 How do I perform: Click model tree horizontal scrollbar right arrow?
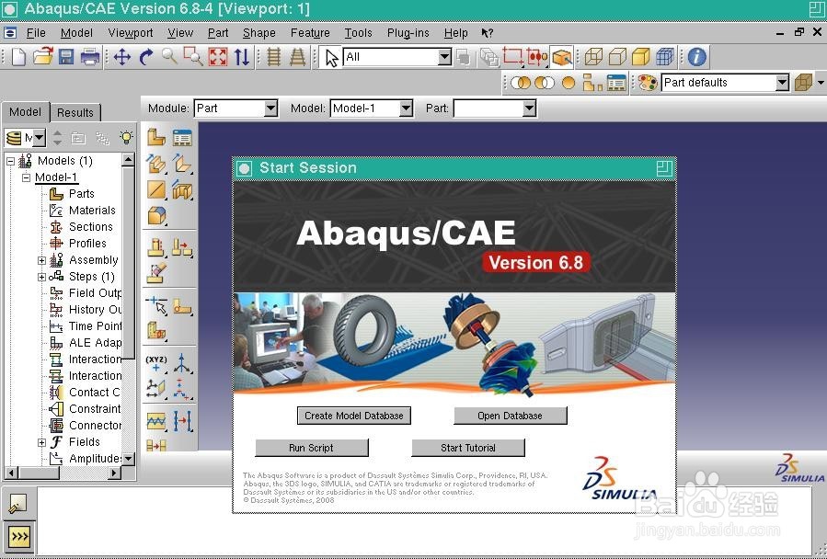[114, 473]
